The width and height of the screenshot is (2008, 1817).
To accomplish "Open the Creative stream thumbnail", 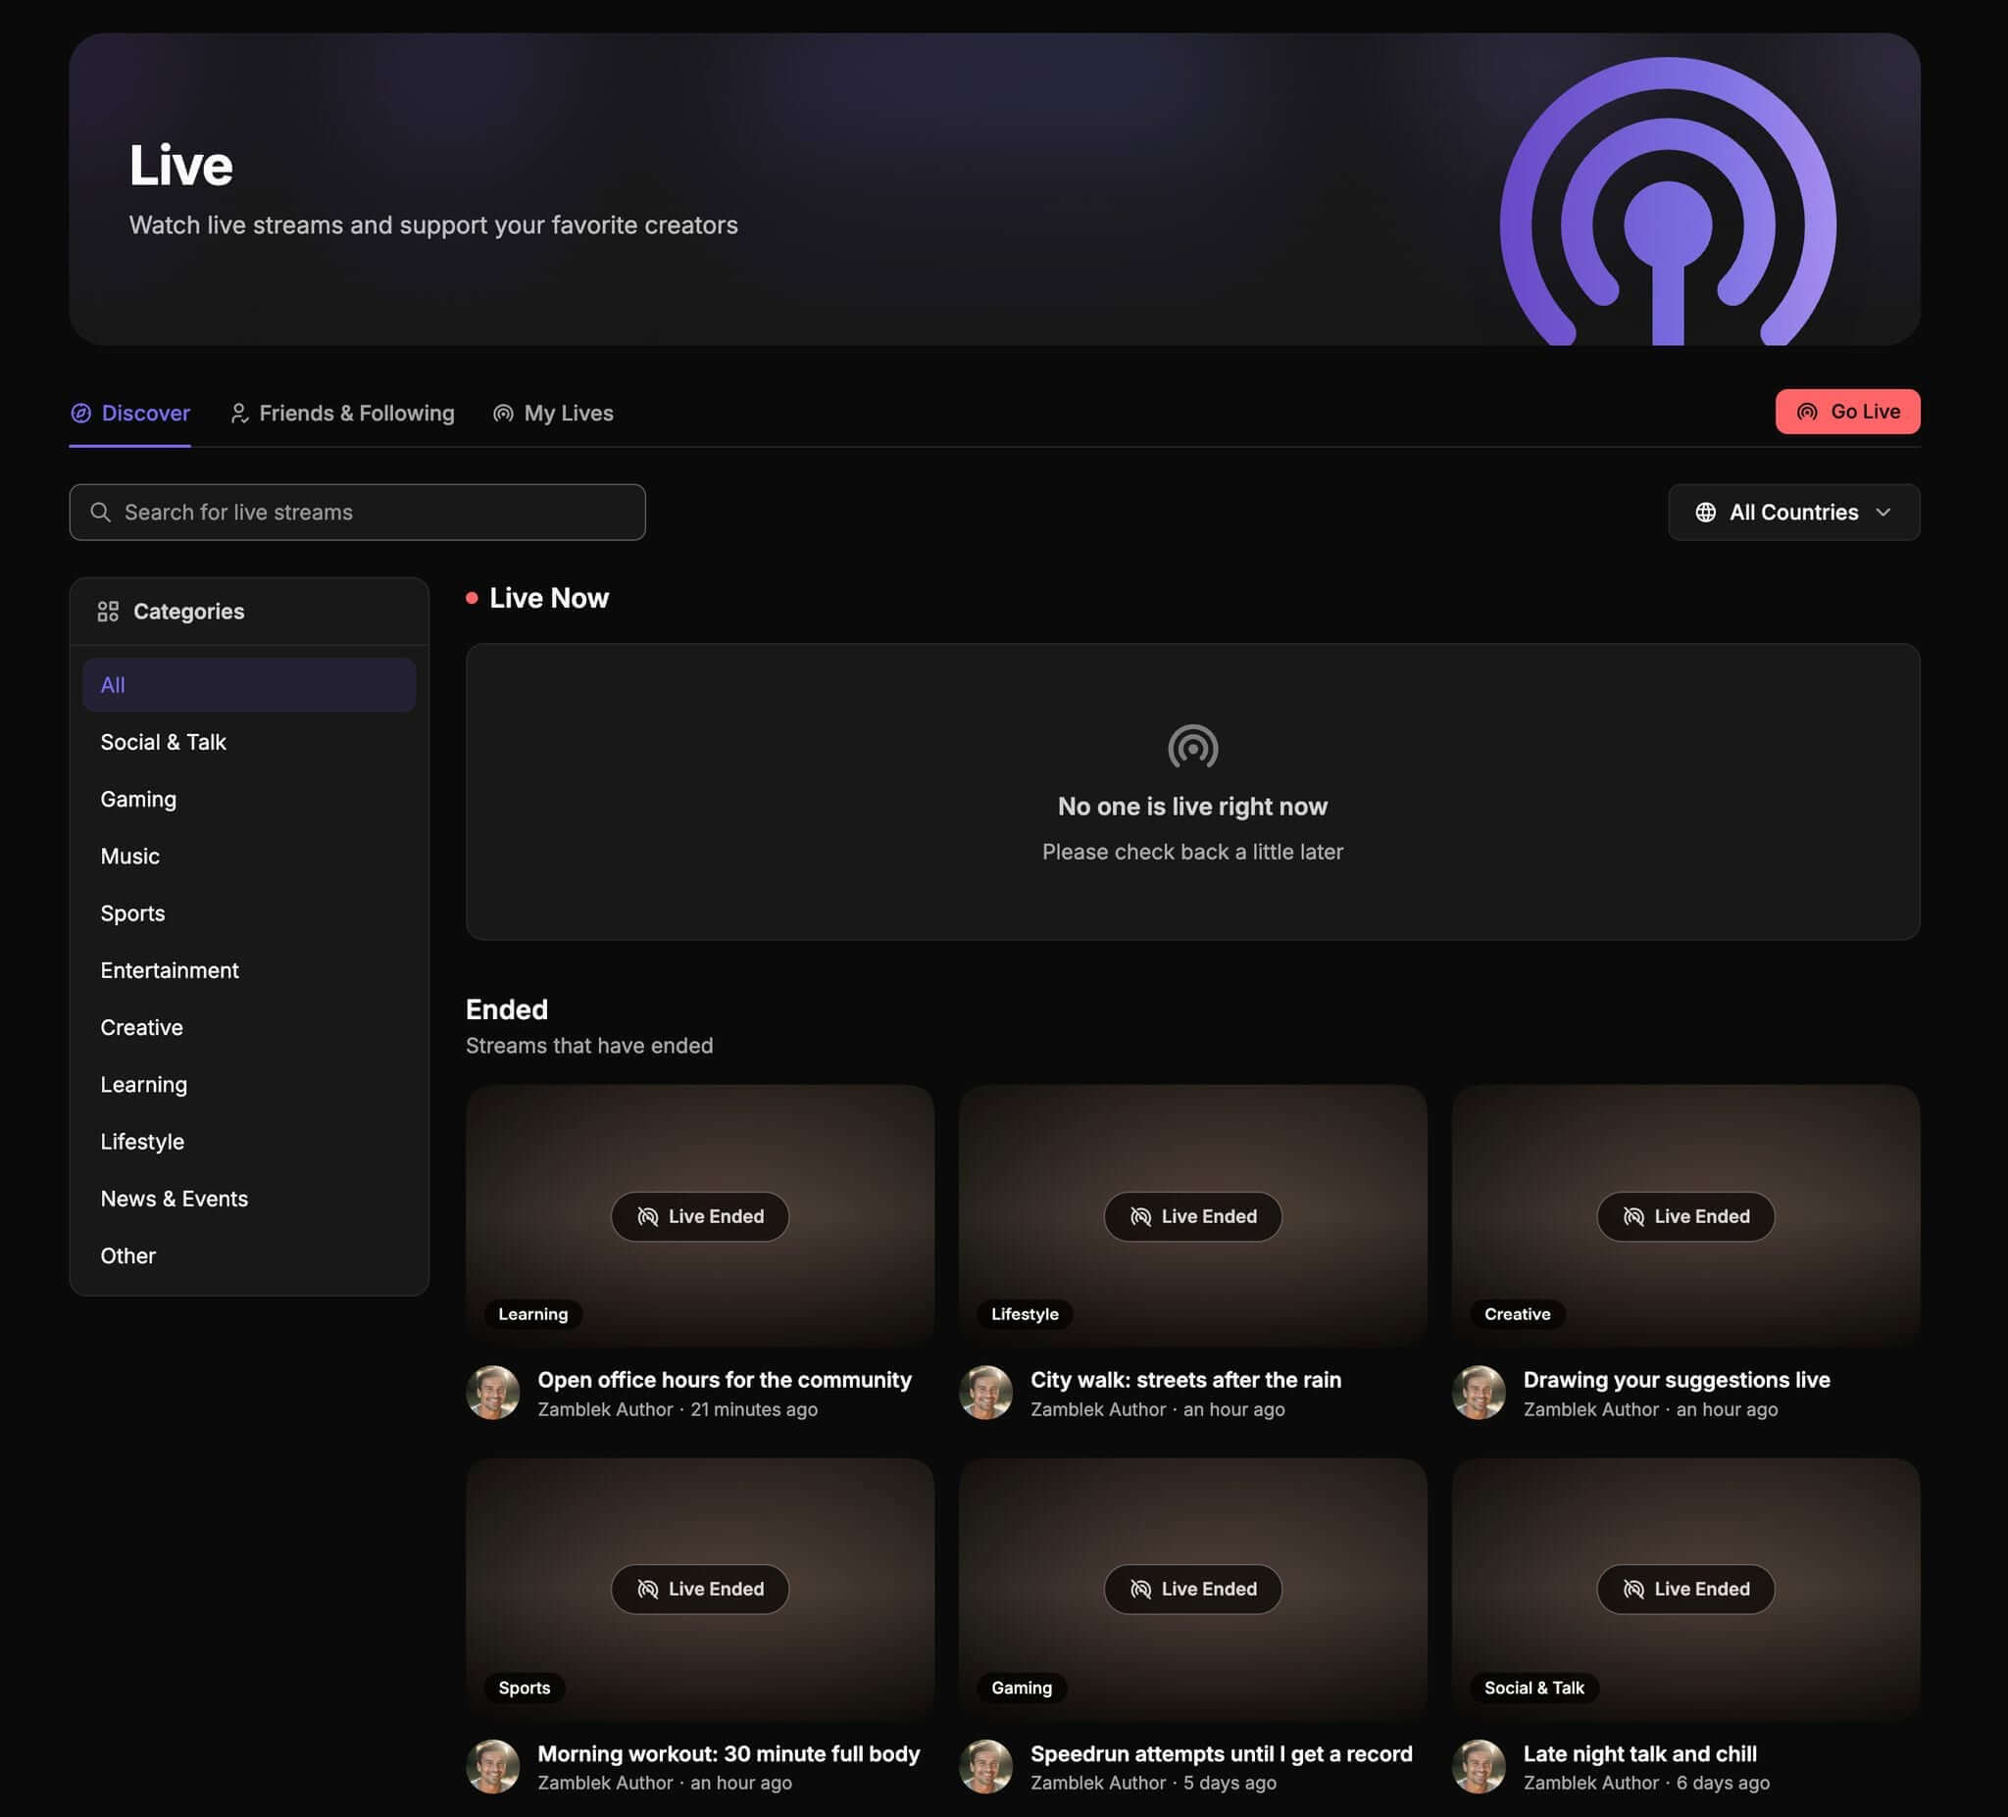I will click(1685, 1215).
